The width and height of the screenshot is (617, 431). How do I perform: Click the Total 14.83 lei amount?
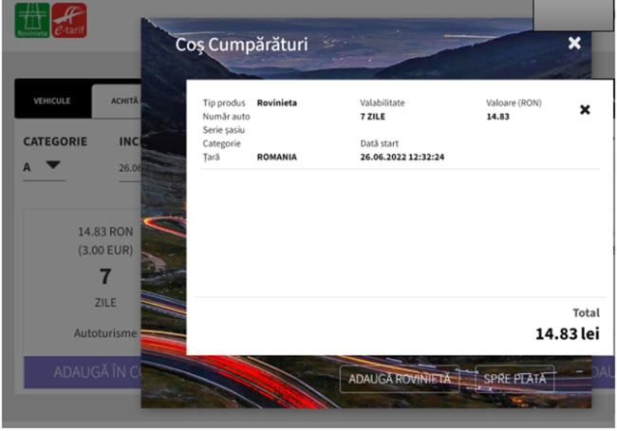567,333
